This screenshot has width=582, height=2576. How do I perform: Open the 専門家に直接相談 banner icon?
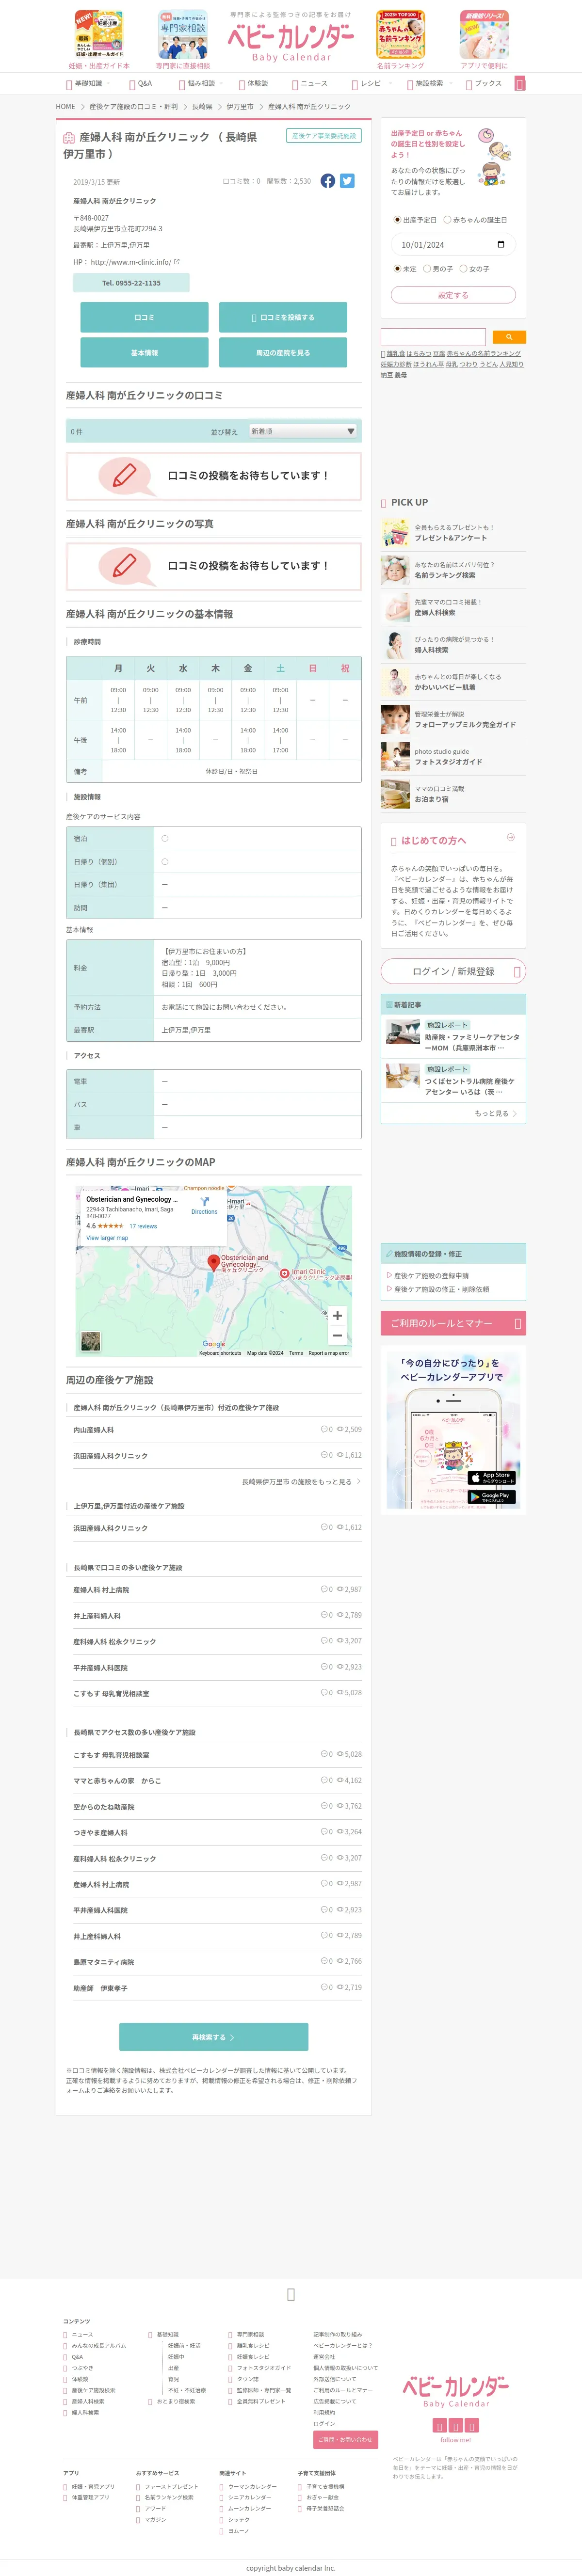[183, 34]
